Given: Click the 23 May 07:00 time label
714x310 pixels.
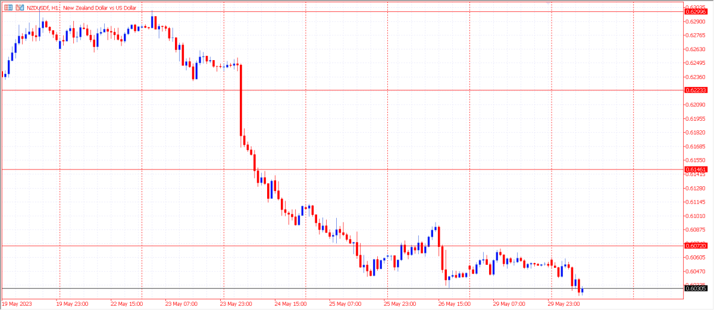Looking at the screenshot, I should [181, 304].
